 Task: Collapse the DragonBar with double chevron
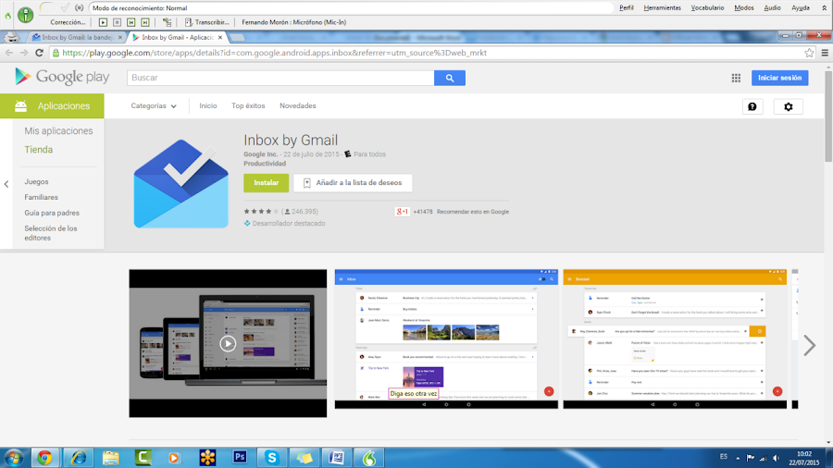(x=824, y=8)
